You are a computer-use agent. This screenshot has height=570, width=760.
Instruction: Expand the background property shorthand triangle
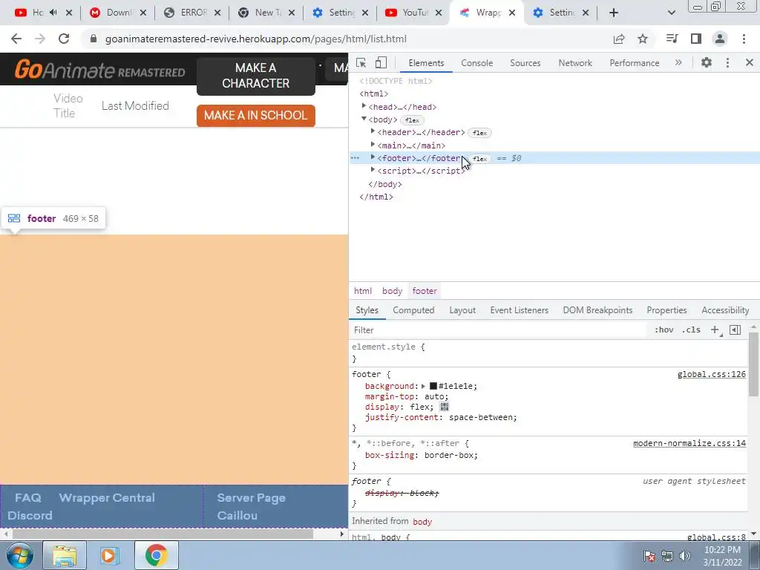point(423,386)
